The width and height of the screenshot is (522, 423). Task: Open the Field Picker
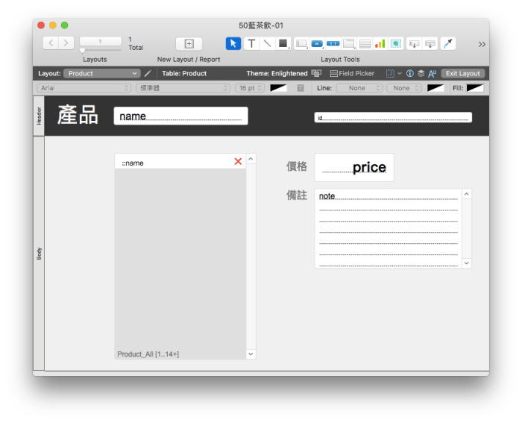click(352, 74)
